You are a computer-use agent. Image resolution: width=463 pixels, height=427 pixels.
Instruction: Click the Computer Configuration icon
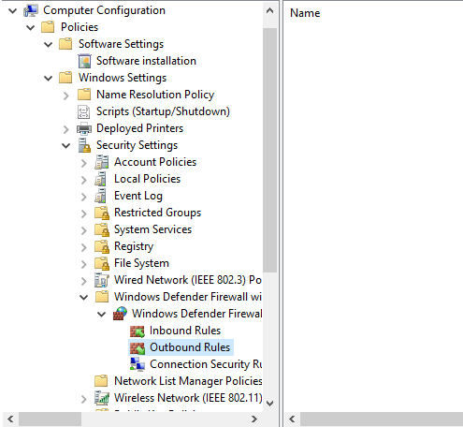[31, 10]
